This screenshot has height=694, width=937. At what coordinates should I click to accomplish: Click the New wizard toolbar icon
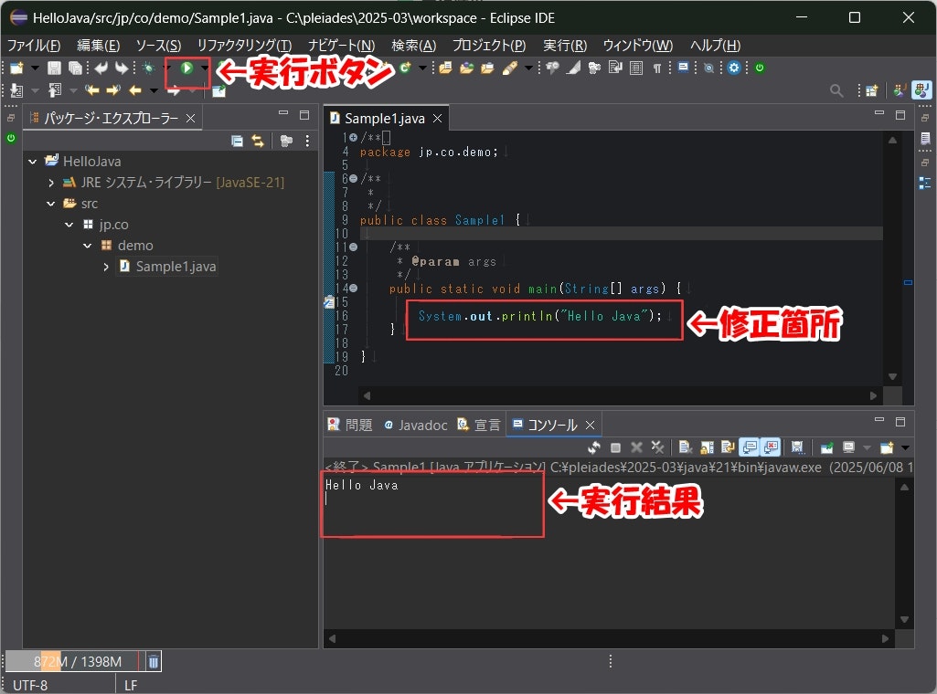(16, 68)
